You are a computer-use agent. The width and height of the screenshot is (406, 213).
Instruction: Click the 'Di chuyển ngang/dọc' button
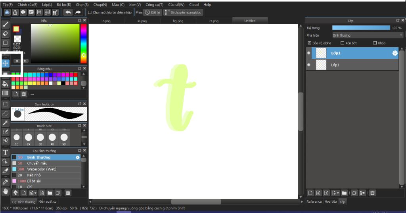183,12
